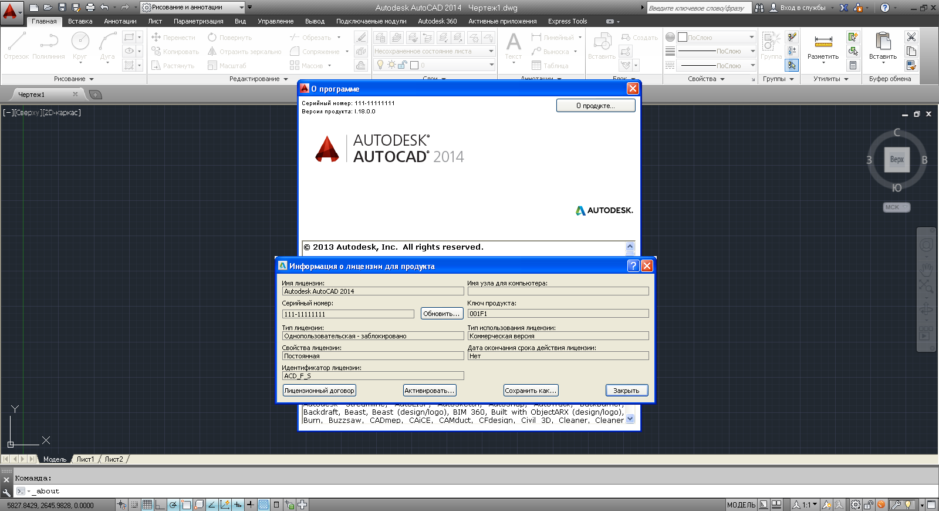
Task: Click the Cut scissors icon in Буфер обмена
Action: (x=911, y=37)
